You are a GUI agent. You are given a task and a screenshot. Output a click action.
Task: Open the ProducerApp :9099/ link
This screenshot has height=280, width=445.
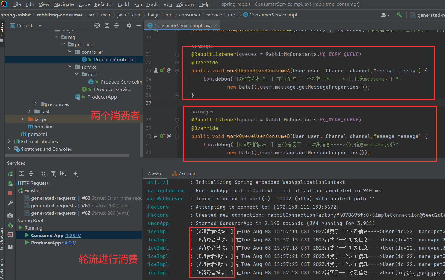click(x=69, y=243)
